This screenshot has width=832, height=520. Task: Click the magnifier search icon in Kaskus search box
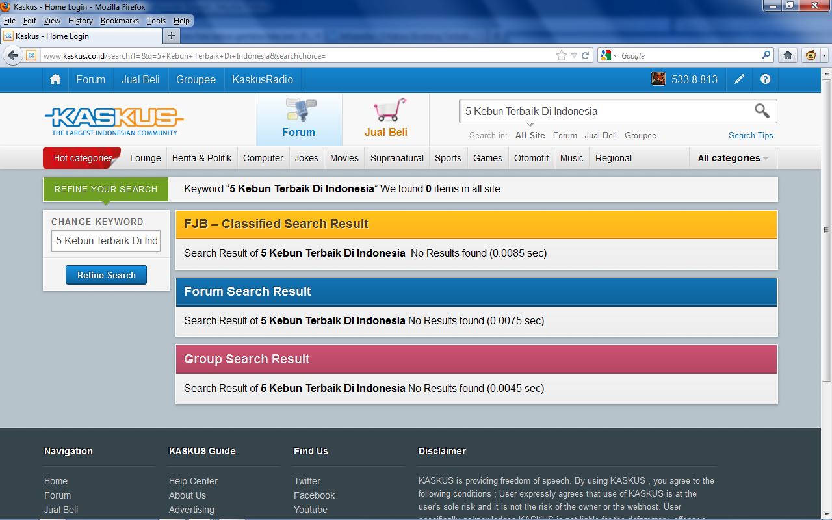coord(762,110)
